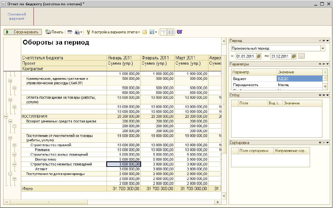The height and width of the screenshot is (208, 333).
Task: Toggle the report header display icon
Action: point(163,32)
